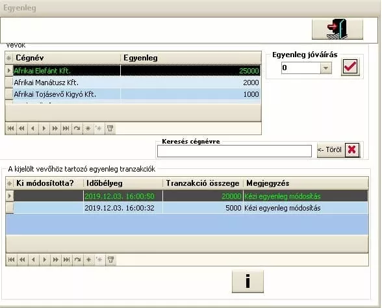
Task: Jump to last record in customers navigator
Action: [66, 129]
